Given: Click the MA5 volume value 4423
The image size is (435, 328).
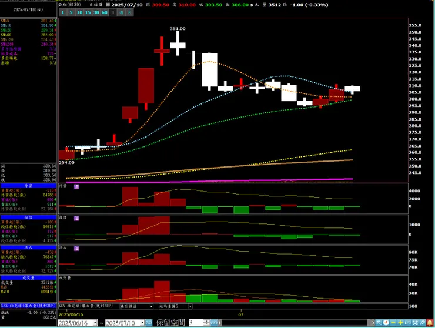Looking at the screenshot, I should click(48, 287).
